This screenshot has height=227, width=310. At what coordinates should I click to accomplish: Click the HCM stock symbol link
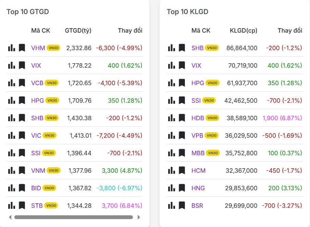click(198, 170)
